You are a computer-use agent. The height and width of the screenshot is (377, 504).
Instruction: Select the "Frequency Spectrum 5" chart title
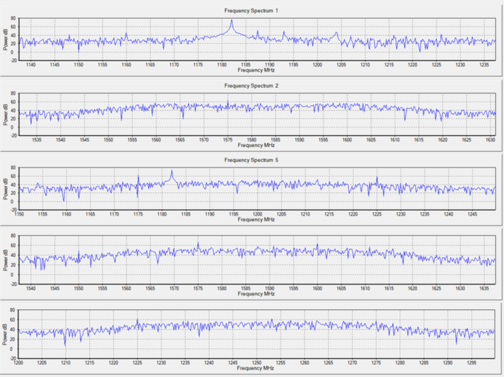(252, 160)
